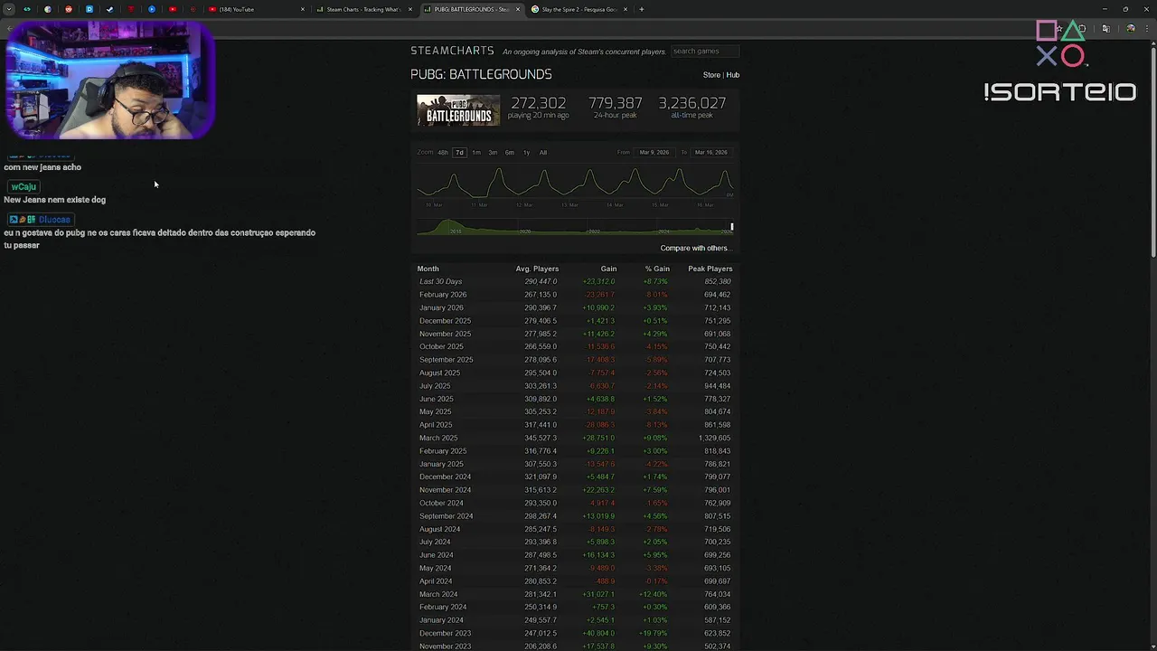Click the 24-hour peak value 779,387

[x=616, y=103]
